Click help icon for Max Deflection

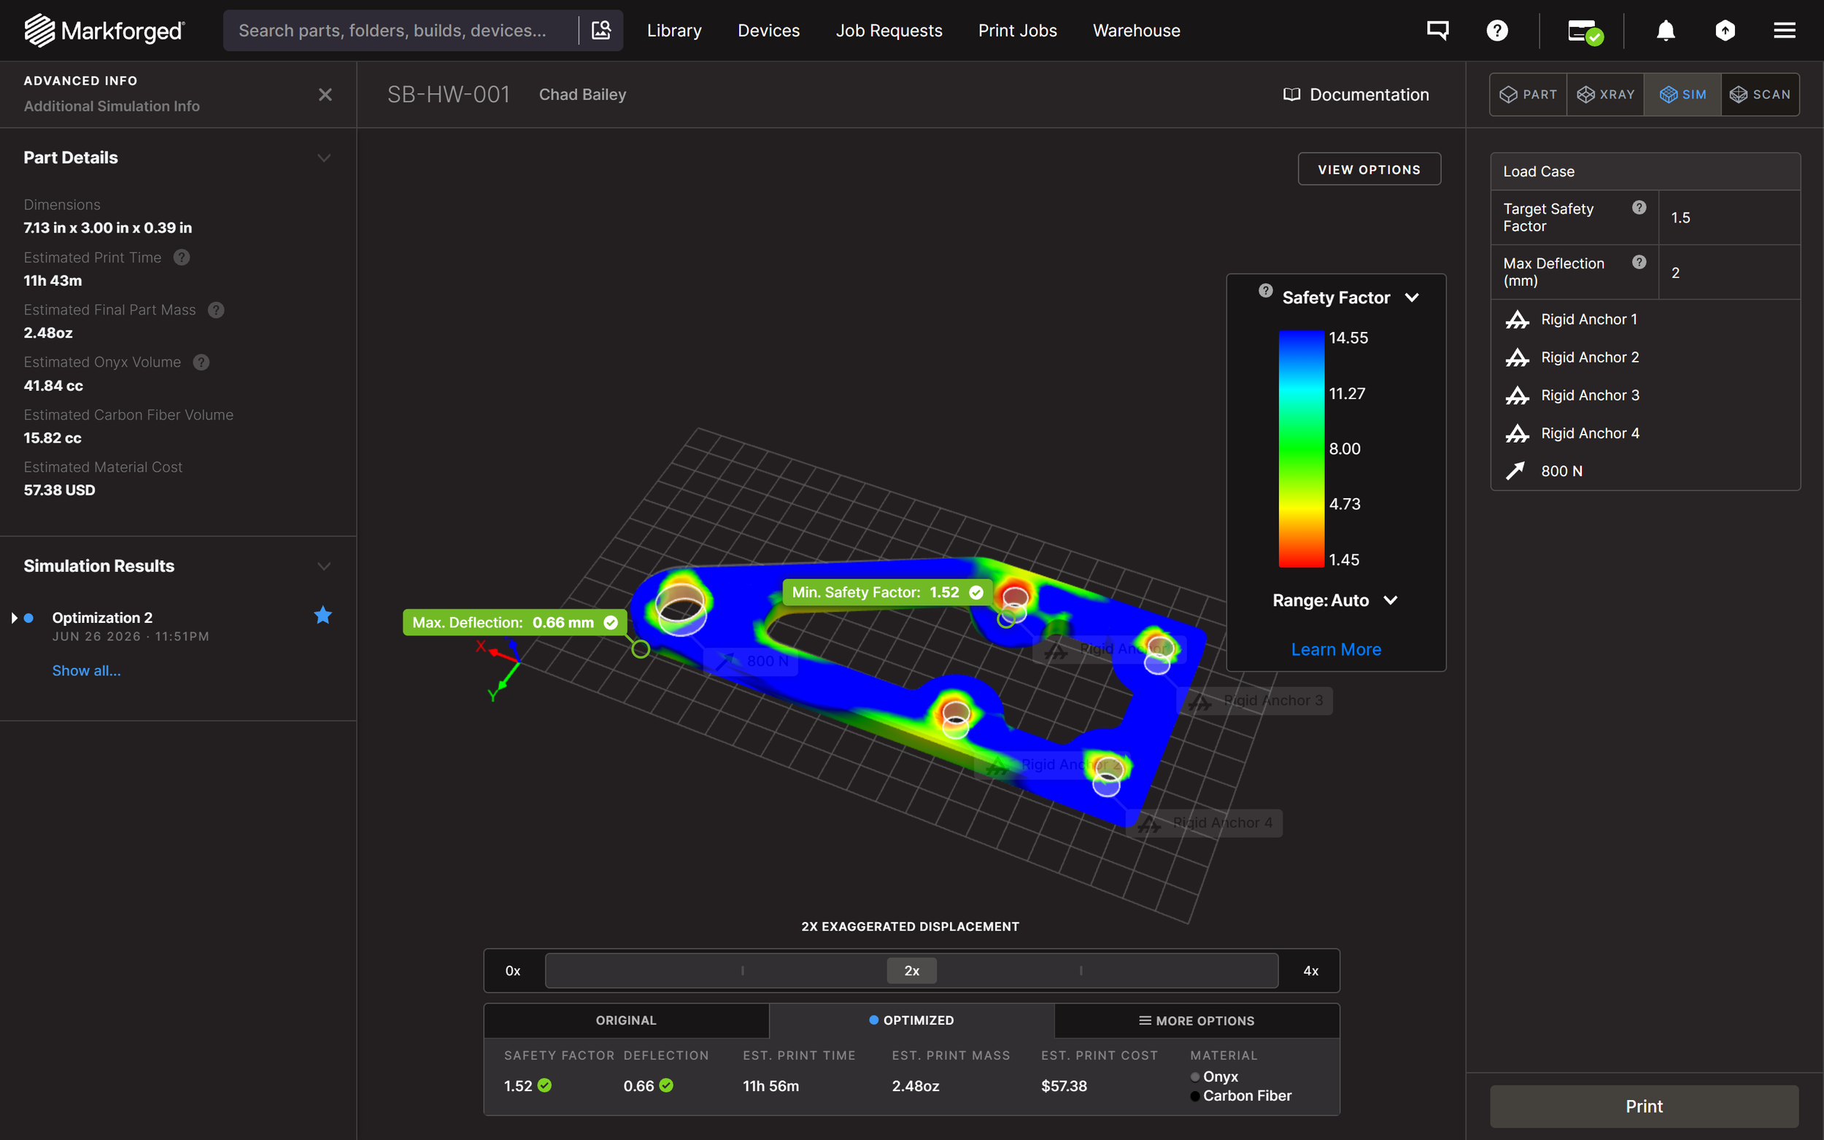[1639, 262]
